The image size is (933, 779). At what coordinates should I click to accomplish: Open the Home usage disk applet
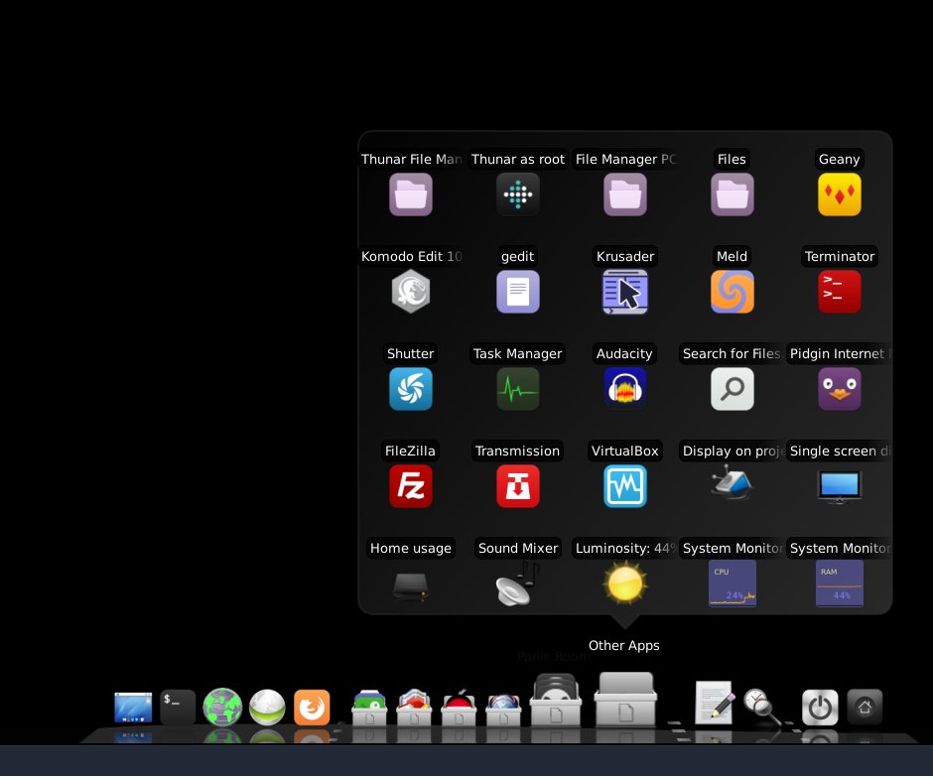(x=411, y=586)
